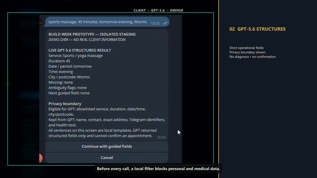Click the 18:58 timestamp on sent message
The image size is (317, 178).
pos(155,24)
